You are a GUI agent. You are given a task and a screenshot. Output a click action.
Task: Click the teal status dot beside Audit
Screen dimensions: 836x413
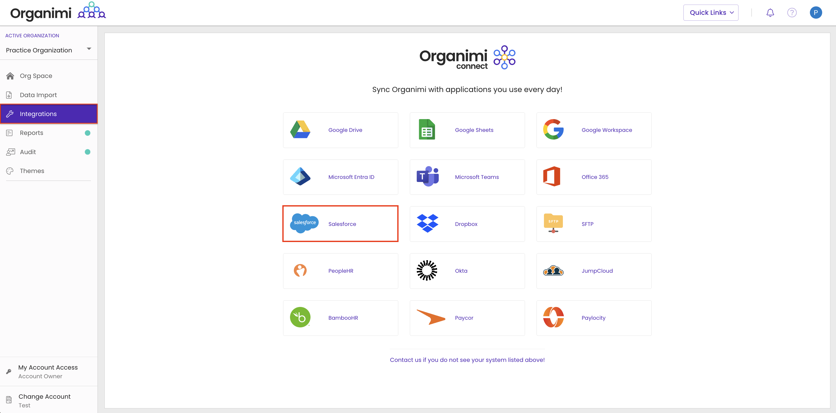pos(87,152)
